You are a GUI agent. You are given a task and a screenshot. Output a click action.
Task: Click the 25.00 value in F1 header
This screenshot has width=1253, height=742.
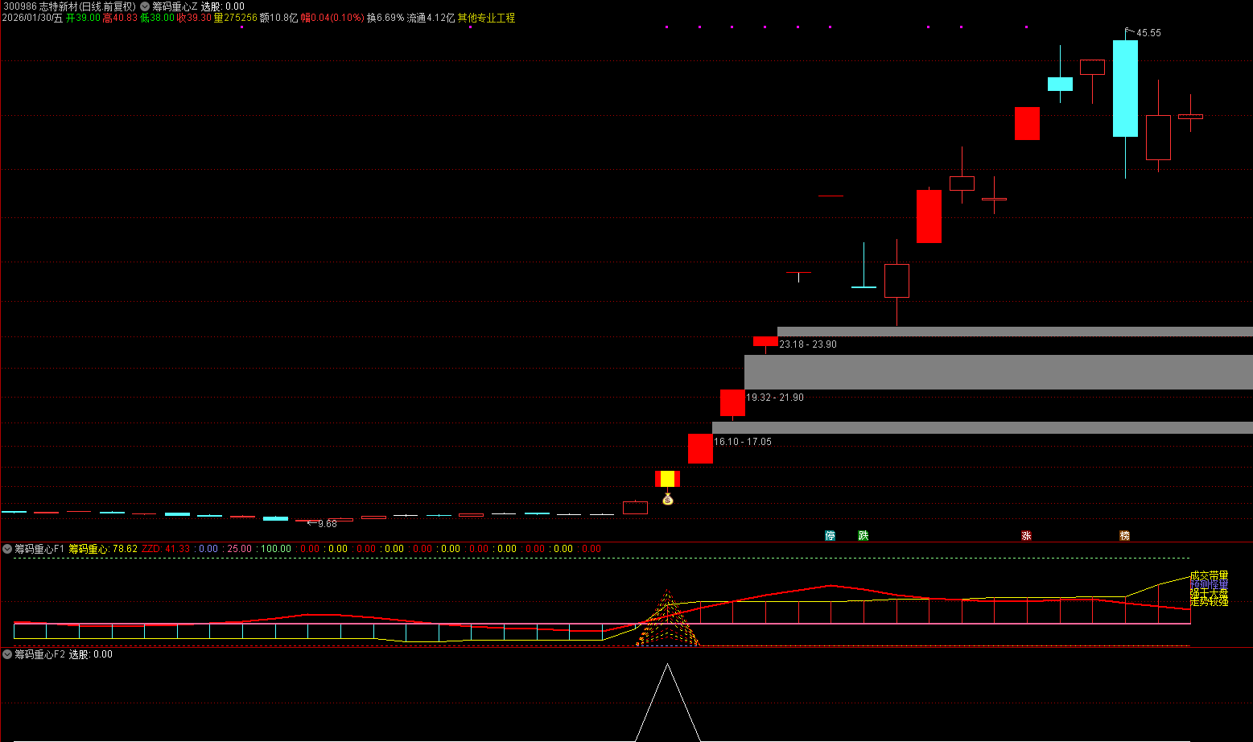(x=239, y=549)
